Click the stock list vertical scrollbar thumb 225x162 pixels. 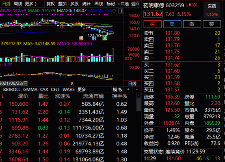click(x=138, y=104)
